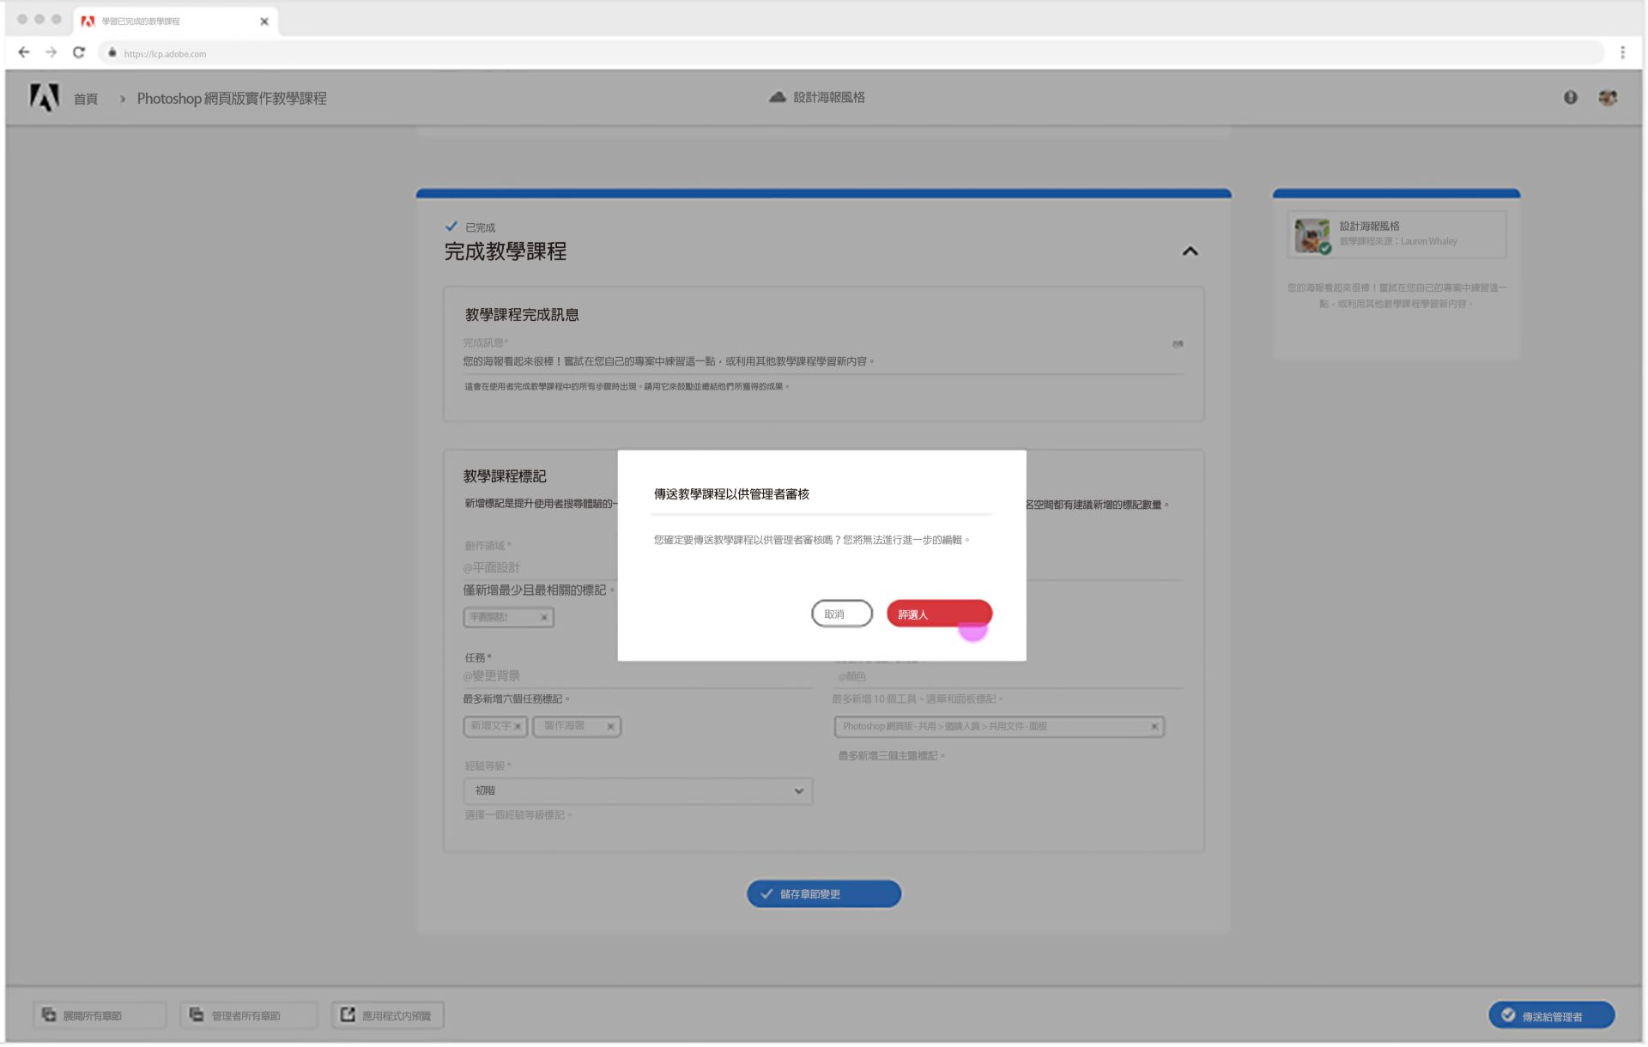
Task: Reload the page with refresh icon
Action: (x=79, y=53)
